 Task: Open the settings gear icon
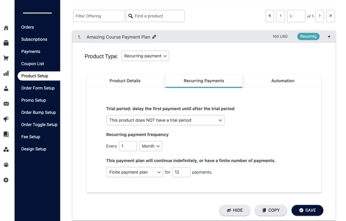[x=6, y=180]
